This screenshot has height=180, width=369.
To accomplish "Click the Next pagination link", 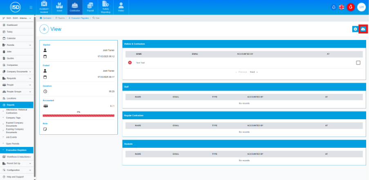I will pyautogui.click(x=253, y=72).
